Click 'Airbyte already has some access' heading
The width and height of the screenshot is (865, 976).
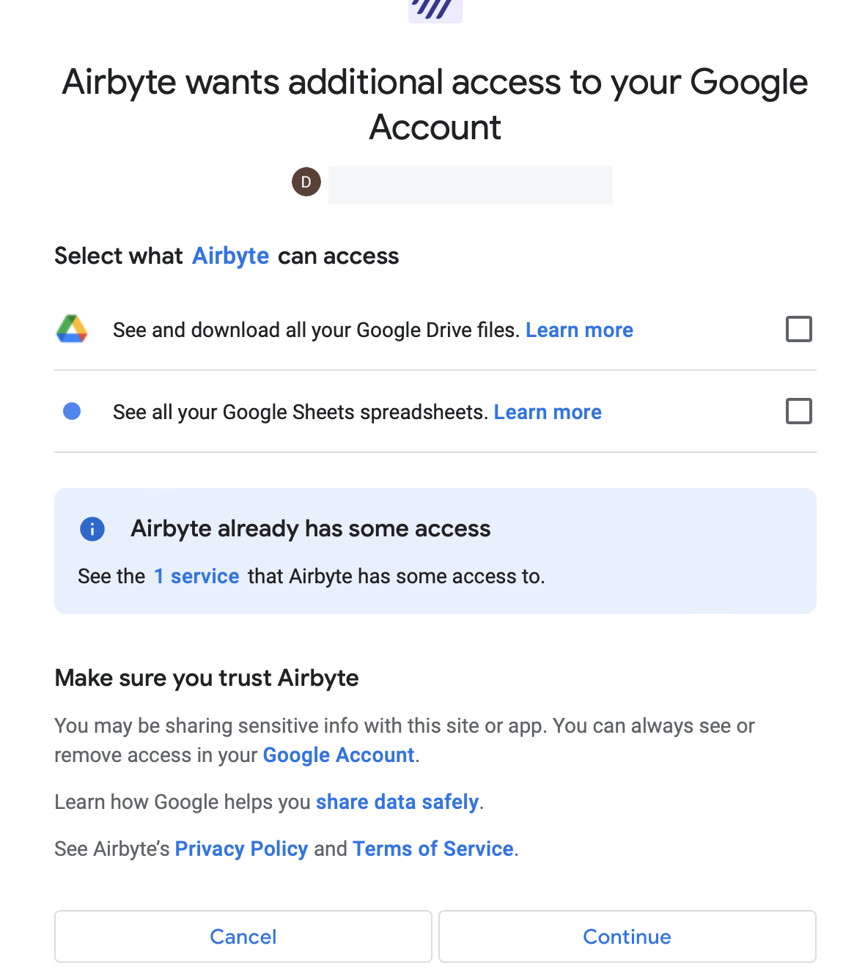(x=311, y=529)
